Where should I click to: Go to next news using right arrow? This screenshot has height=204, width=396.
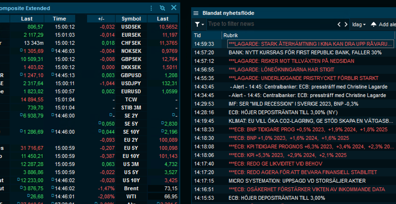click(x=346, y=24)
